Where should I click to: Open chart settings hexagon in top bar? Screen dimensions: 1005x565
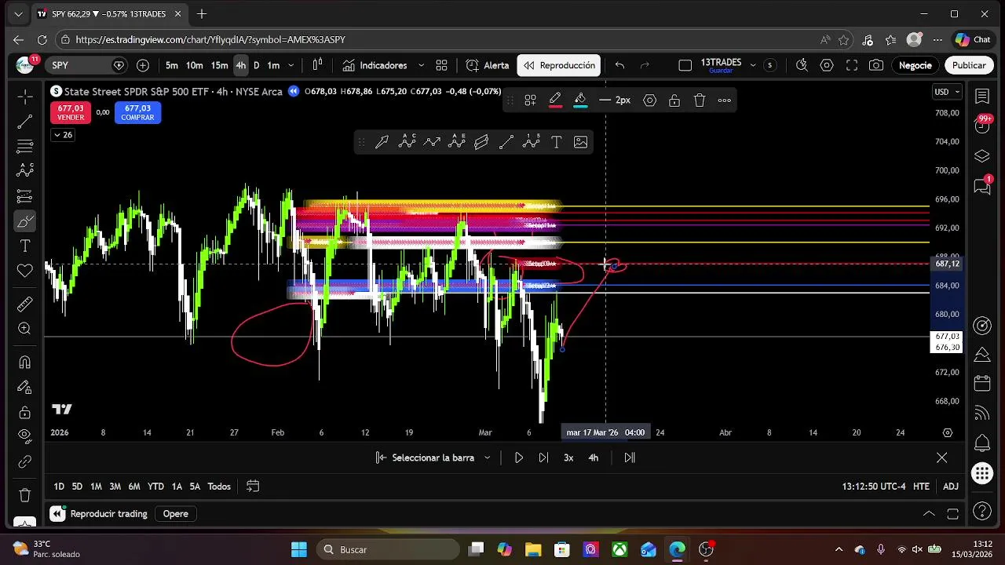[x=827, y=65]
